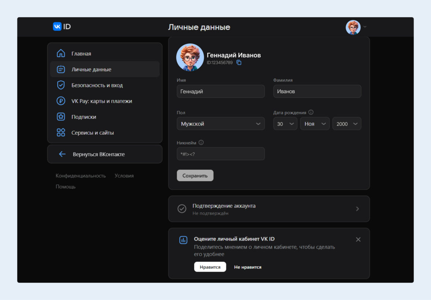
Task: Open the birth year dropdown showing 2000
Action: pyautogui.click(x=346, y=124)
